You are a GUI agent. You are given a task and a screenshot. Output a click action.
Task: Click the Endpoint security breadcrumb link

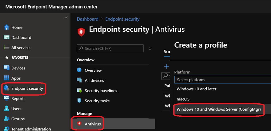click(x=122, y=19)
